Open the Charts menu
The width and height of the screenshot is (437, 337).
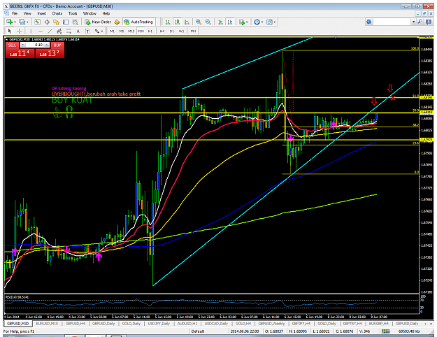tap(57, 13)
